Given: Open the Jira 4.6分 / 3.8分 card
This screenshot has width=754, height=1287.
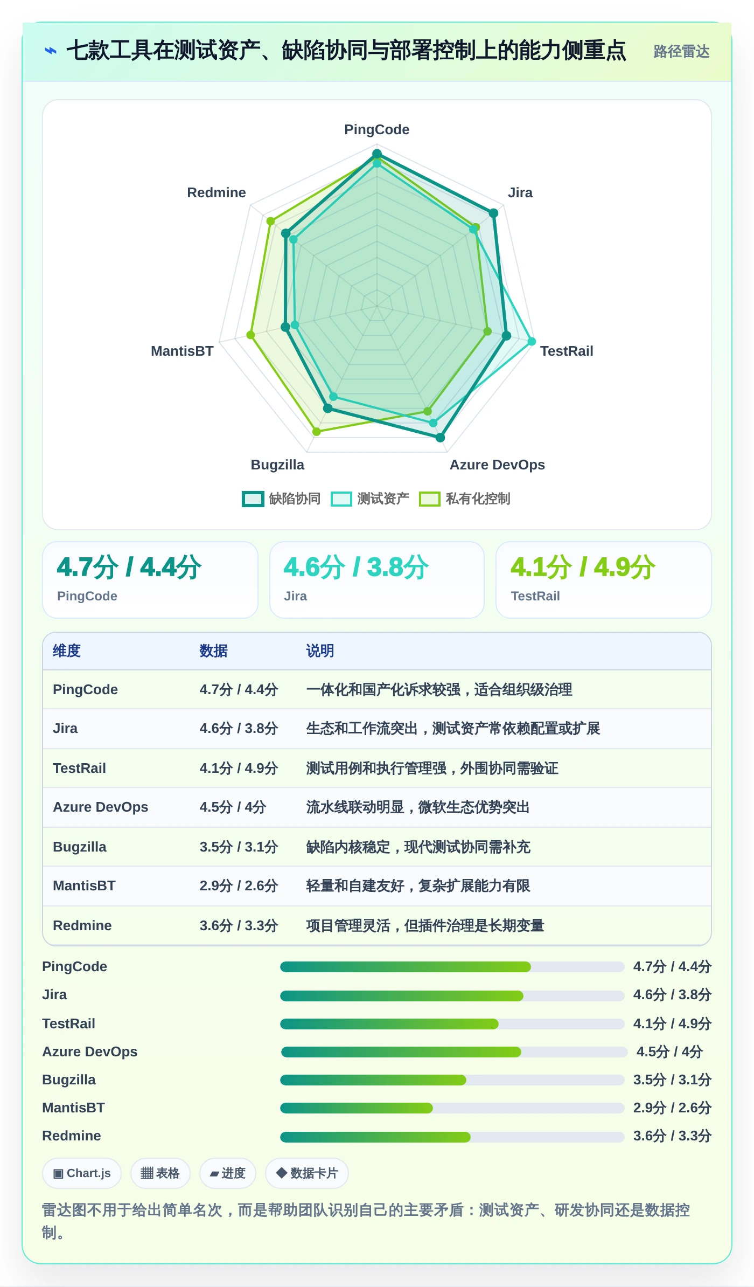Looking at the screenshot, I should (x=377, y=580).
